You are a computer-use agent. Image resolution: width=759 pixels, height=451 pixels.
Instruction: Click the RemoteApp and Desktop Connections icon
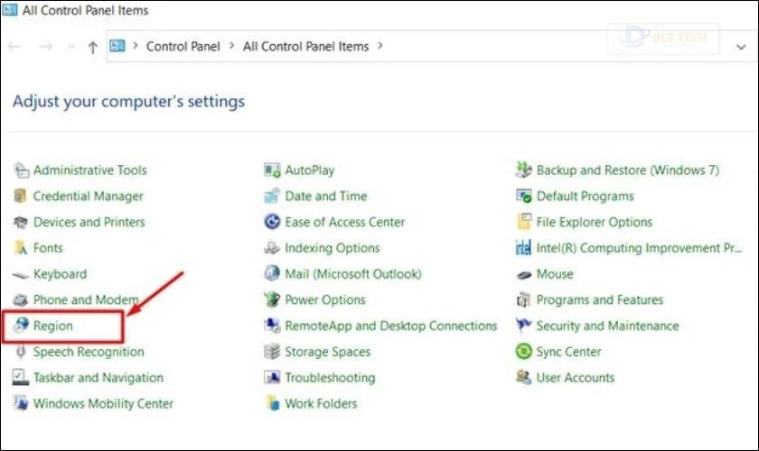272,326
